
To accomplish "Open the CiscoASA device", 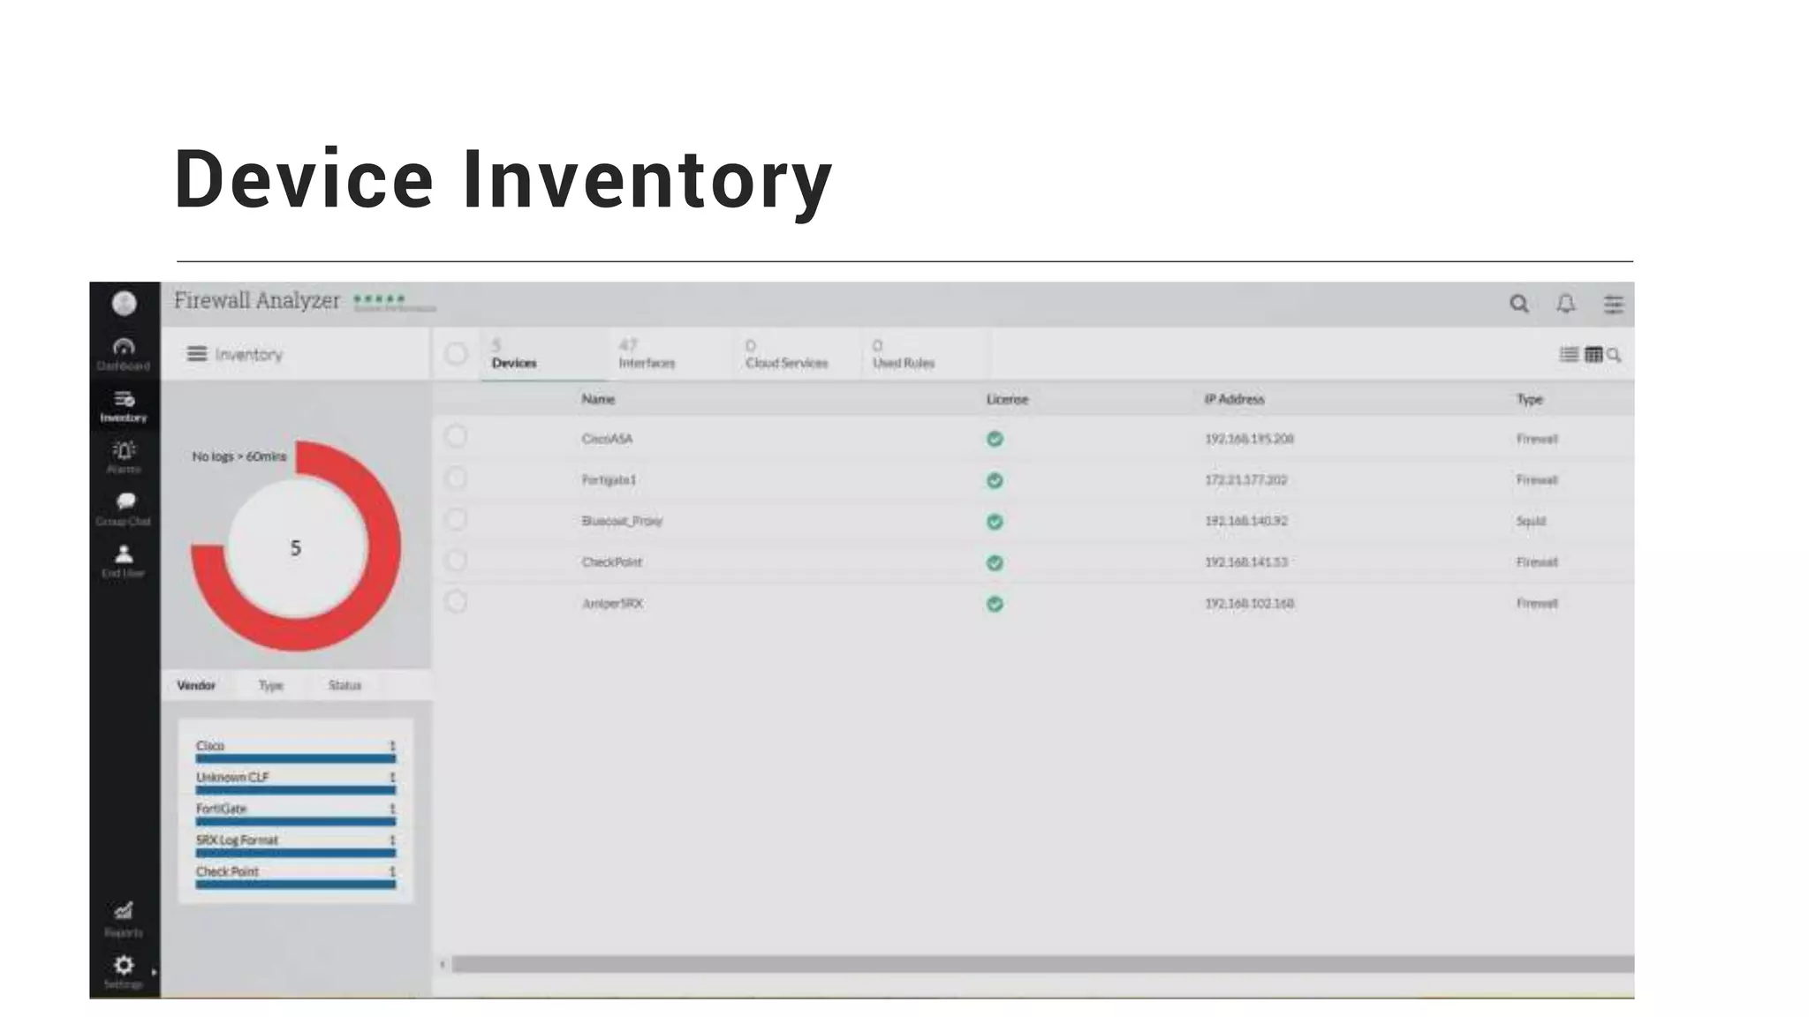I will 607,439.
